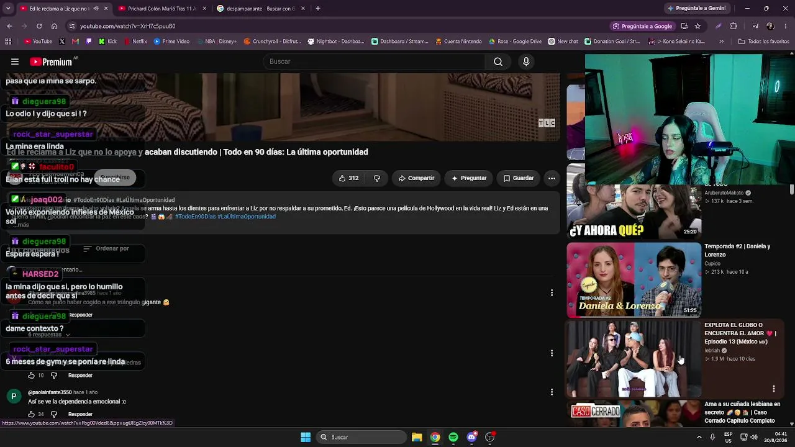This screenshot has width=795, height=447.
Task: Open menu for EXPLOTA EL GLOBO video
Action: [774, 389]
